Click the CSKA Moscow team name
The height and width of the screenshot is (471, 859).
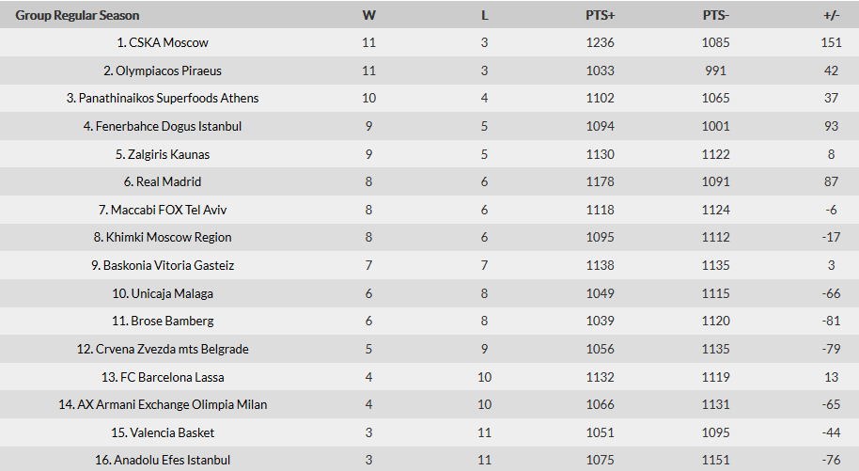click(x=163, y=42)
